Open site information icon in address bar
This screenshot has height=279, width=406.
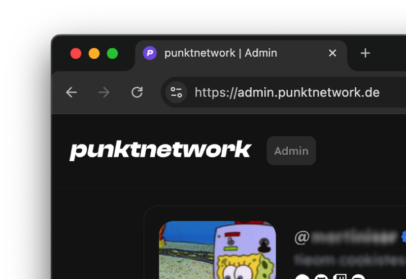point(176,92)
